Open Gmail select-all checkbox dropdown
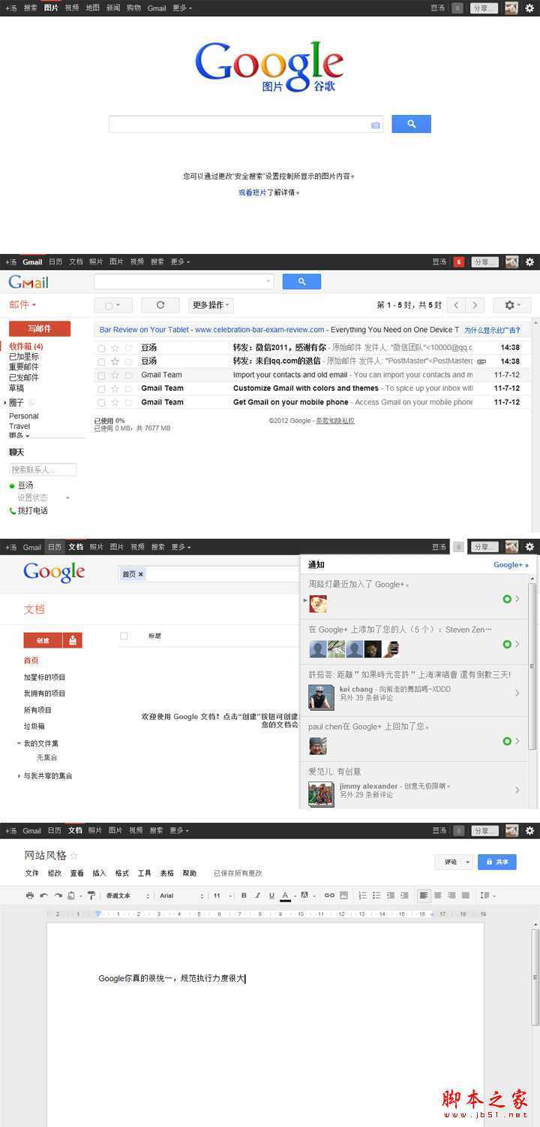Image resolution: width=540 pixels, height=1127 pixels. 113,305
